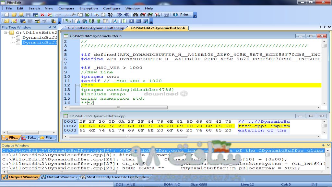Switch to hex mode via the 0A/10 icon
The image size is (332, 187).
tap(110, 15)
